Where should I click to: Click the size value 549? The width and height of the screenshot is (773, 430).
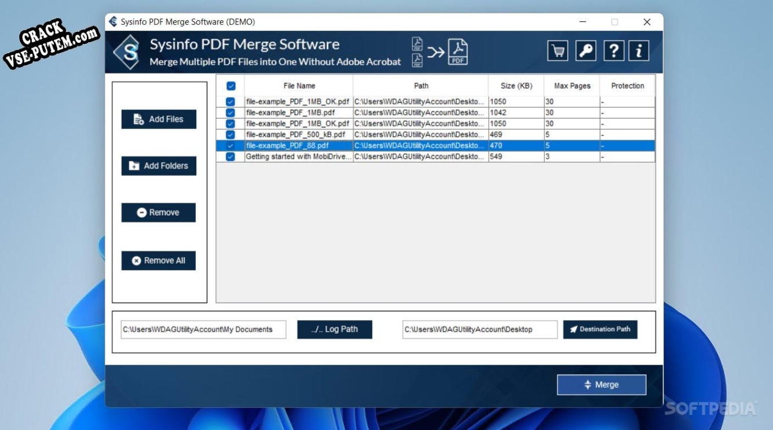point(496,157)
